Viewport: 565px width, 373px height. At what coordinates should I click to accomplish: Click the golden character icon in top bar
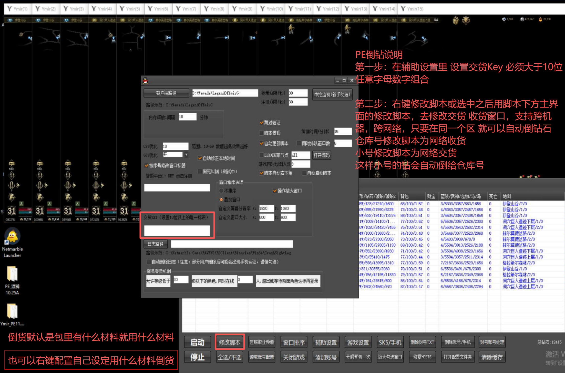(x=455, y=20)
